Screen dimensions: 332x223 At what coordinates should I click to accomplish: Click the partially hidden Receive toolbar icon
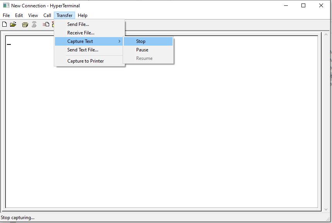click(53, 24)
